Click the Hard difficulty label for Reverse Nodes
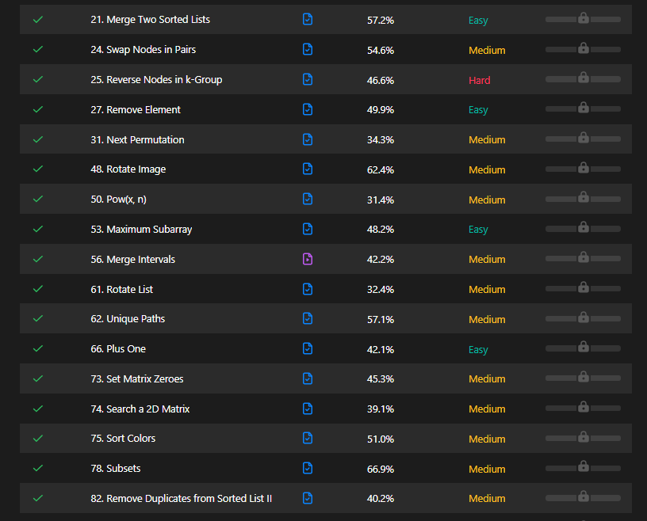Screen dimensions: 647x521 480,80
